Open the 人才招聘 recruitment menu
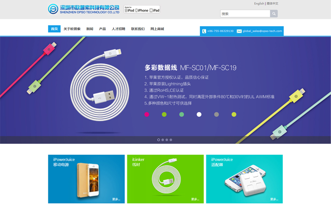331x206 pixels. tap(119, 29)
